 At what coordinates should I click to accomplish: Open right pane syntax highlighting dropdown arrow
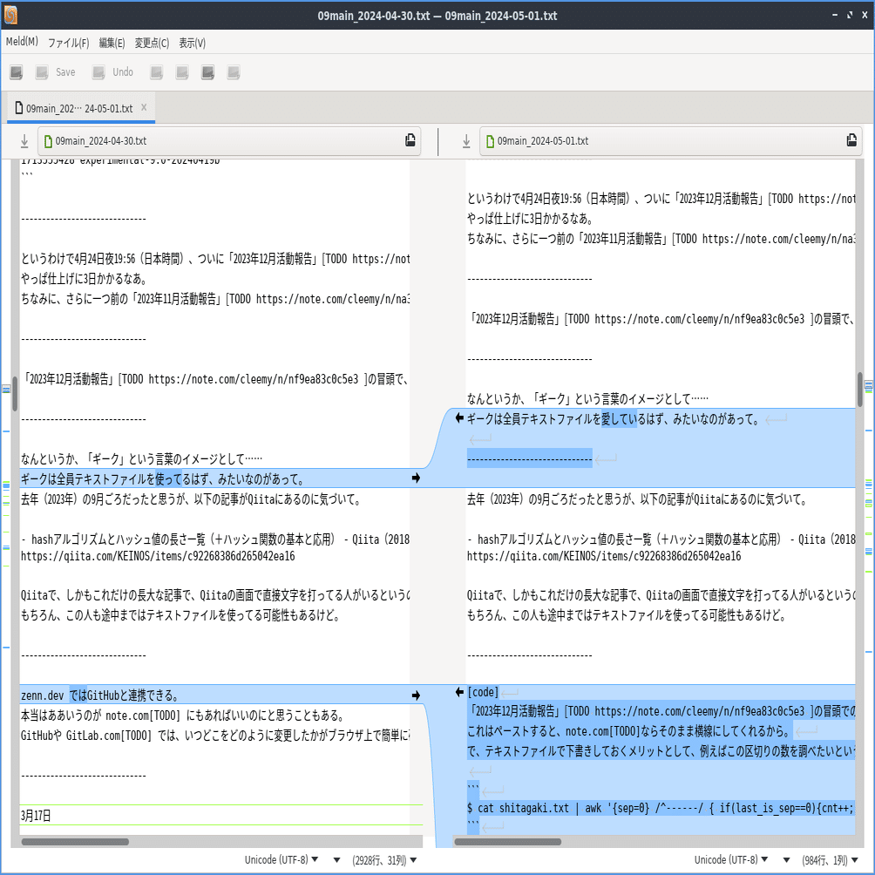point(786,860)
